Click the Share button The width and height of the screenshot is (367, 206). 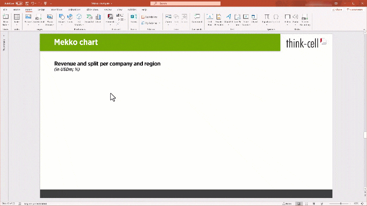point(338,9)
